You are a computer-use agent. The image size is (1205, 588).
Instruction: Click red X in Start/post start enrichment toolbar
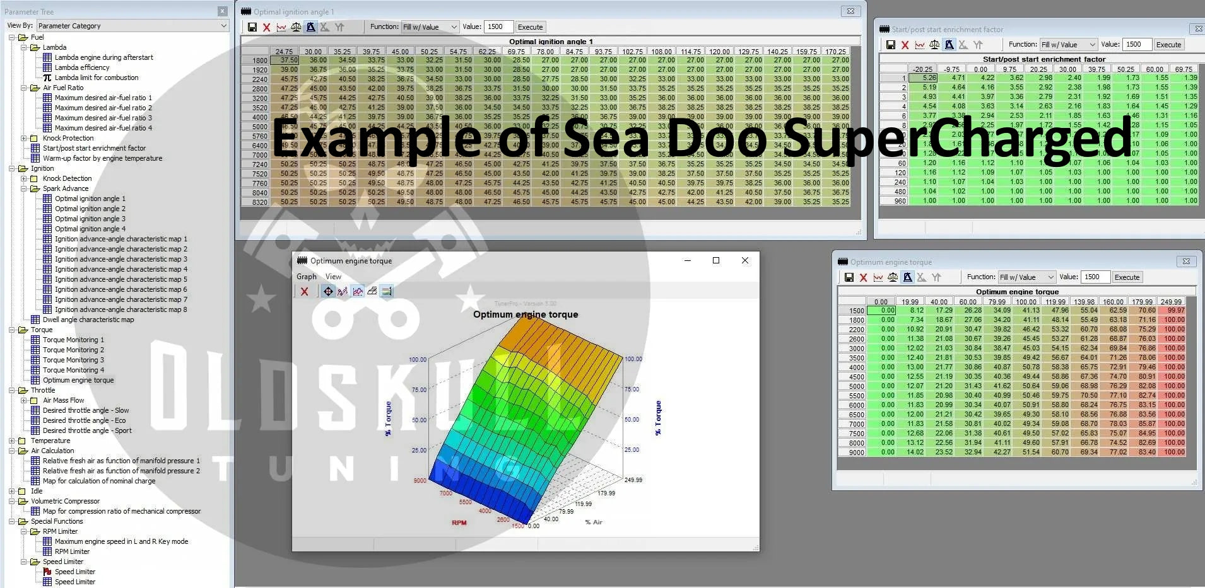tap(905, 45)
